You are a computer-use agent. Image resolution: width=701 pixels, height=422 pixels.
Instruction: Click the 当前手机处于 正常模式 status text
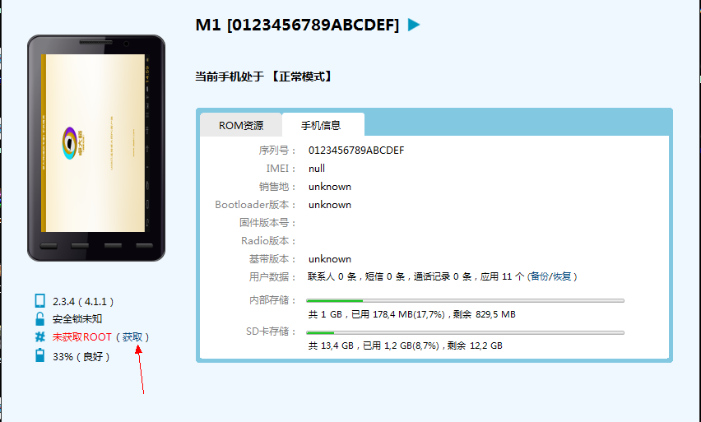click(265, 77)
